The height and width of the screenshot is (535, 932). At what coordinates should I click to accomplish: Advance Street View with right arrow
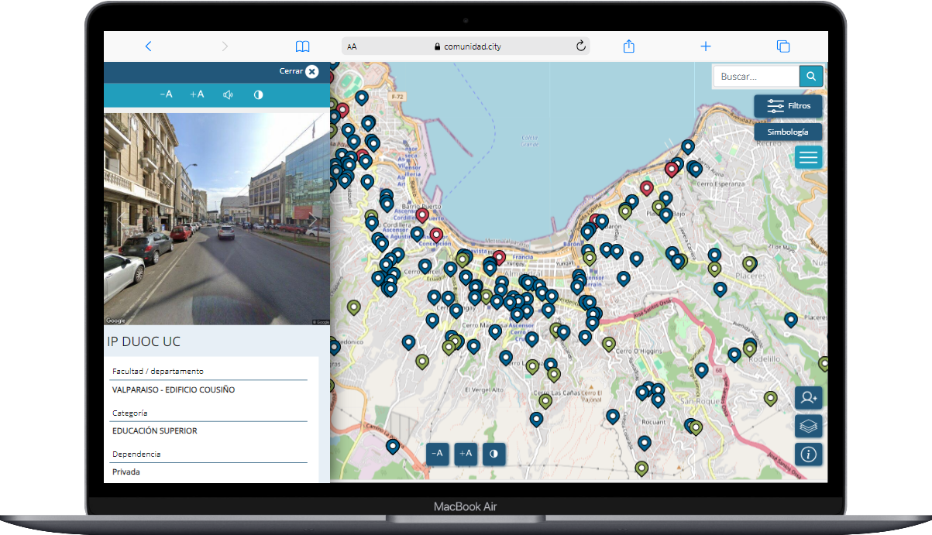(313, 221)
